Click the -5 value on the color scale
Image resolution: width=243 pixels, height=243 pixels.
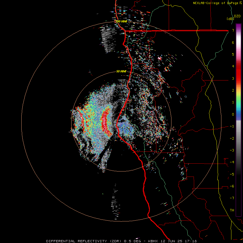click(x=232, y=174)
